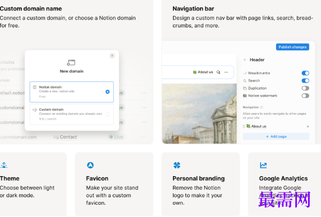This screenshot has width=321, height=217.
Task: Select the Custom domain radio button
Action: [108, 114]
